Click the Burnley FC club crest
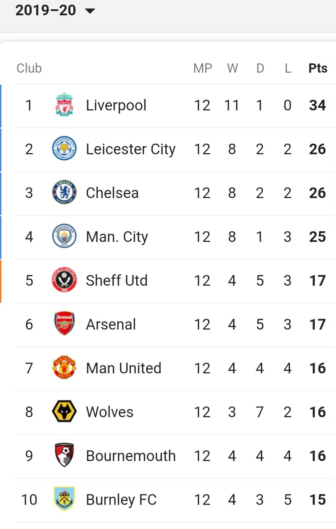This screenshot has width=336, height=529. tap(64, 499)
